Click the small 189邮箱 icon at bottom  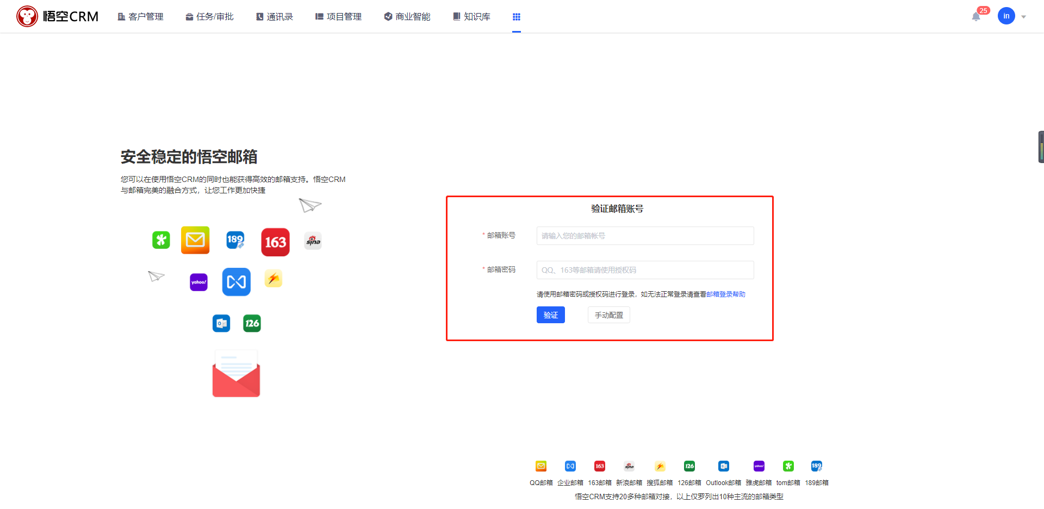point(817,466)
